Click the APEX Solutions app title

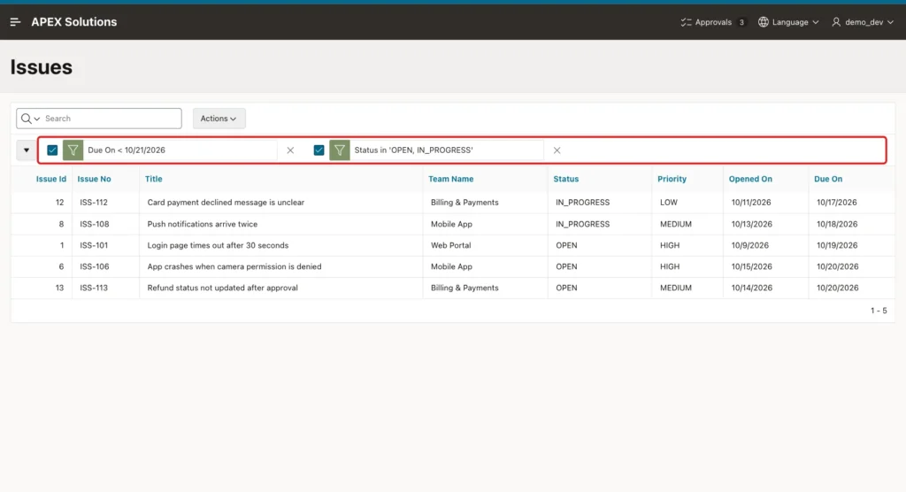click(x=74, y=22)
